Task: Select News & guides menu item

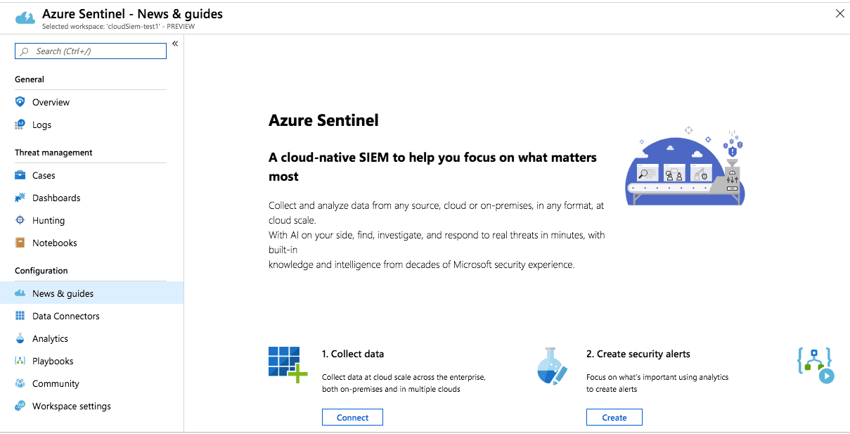Action: (63, 293)
